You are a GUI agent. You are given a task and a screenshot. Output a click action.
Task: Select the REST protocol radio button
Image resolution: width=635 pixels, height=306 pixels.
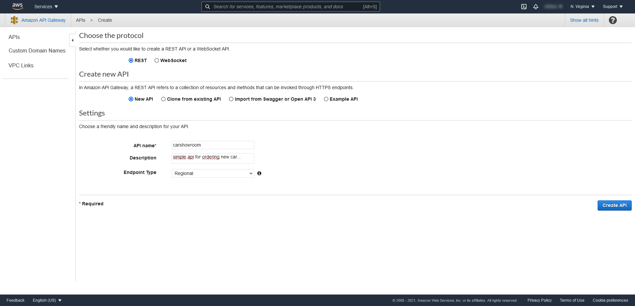pos(131,60)
